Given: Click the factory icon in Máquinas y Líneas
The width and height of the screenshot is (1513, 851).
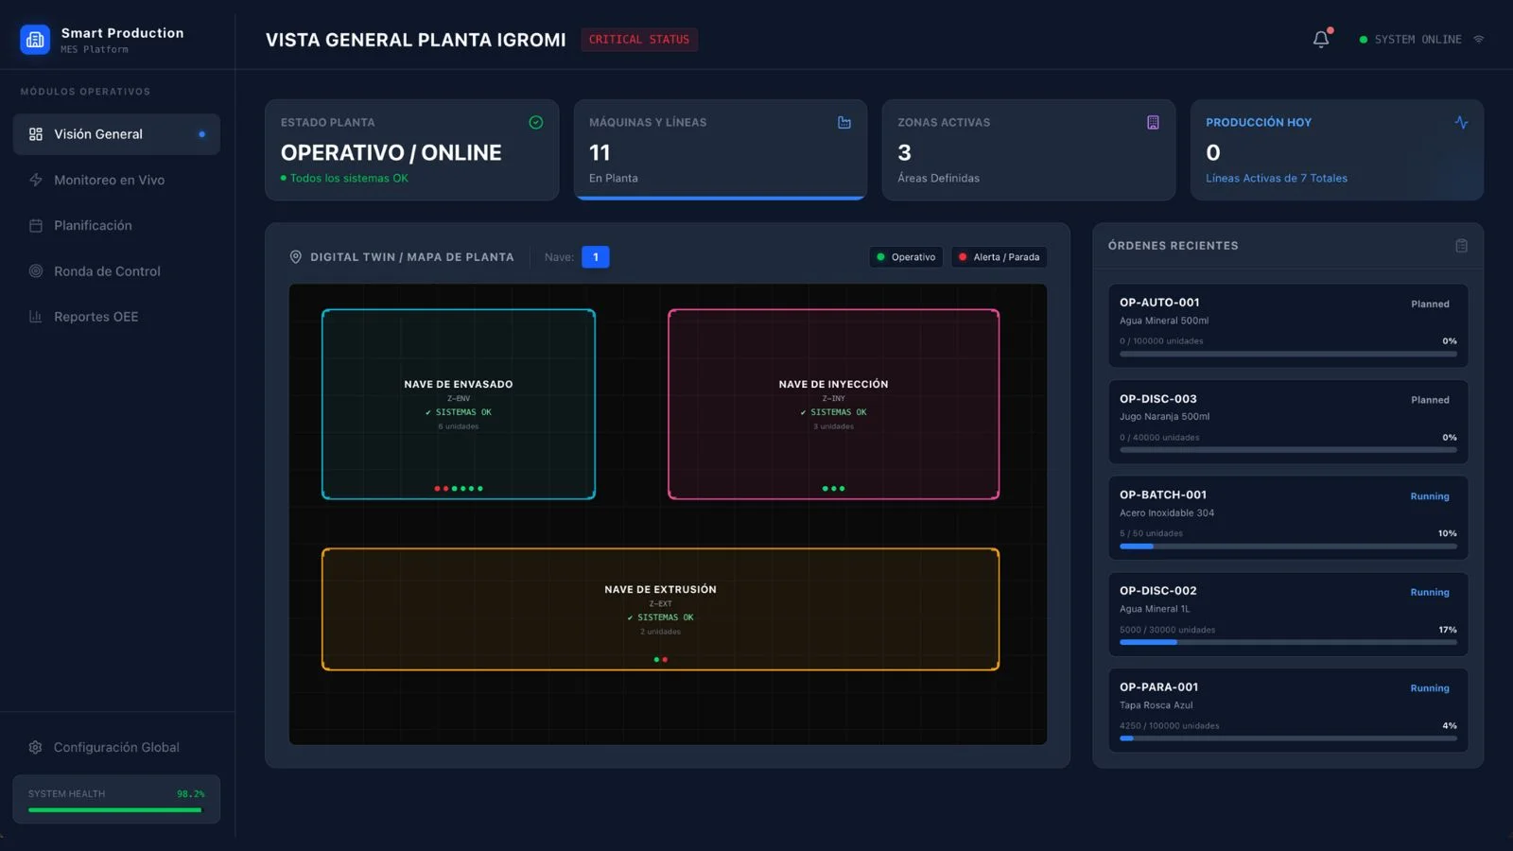Looking at the screenshot, I should (x=843, y=123).
